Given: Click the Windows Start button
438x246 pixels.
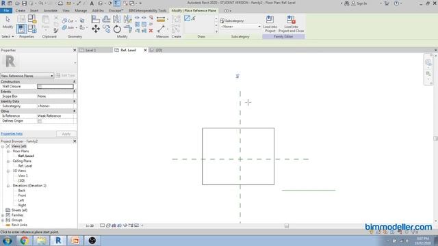Looking at the screenshot, I should click(x=8, y=241).
